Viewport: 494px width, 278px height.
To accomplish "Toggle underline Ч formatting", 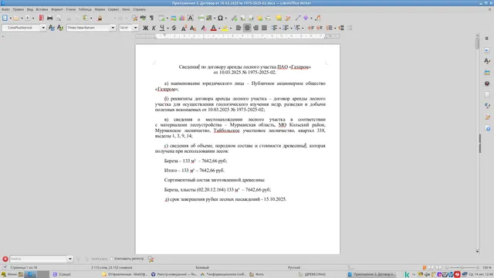I will [x=162, y=28].
